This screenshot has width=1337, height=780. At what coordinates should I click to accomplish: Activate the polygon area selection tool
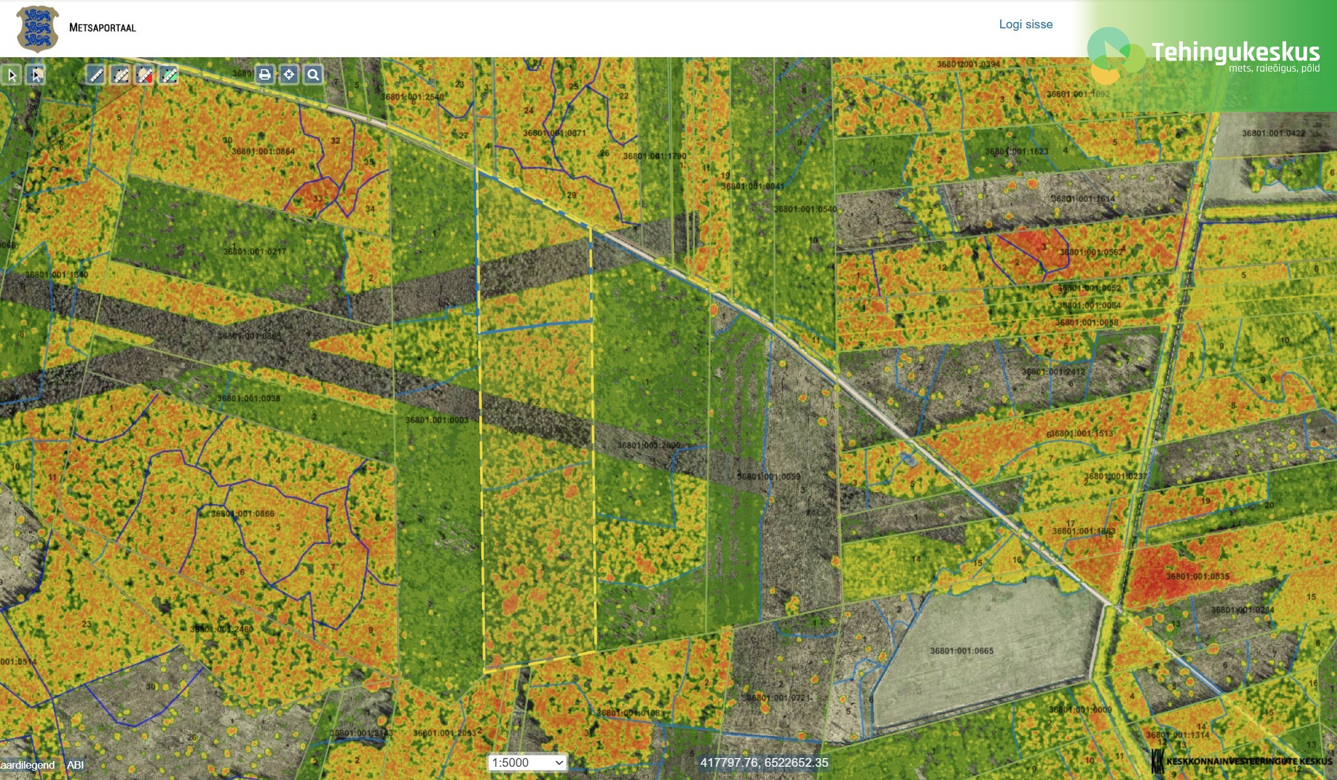coord(36,75)
